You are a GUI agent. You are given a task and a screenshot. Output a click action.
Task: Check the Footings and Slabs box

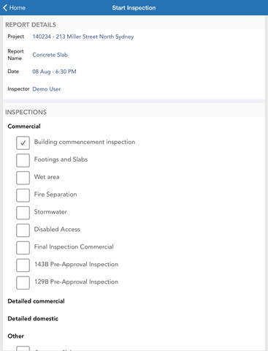pos(23,160)
